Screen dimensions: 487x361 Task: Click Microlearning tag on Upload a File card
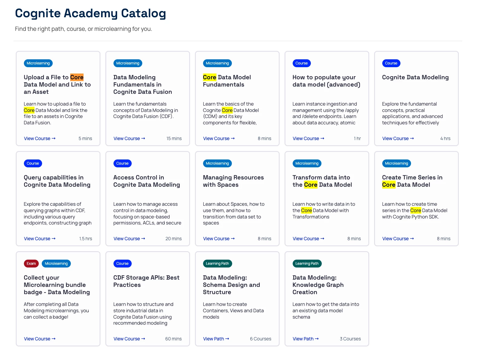pos(38,63)
